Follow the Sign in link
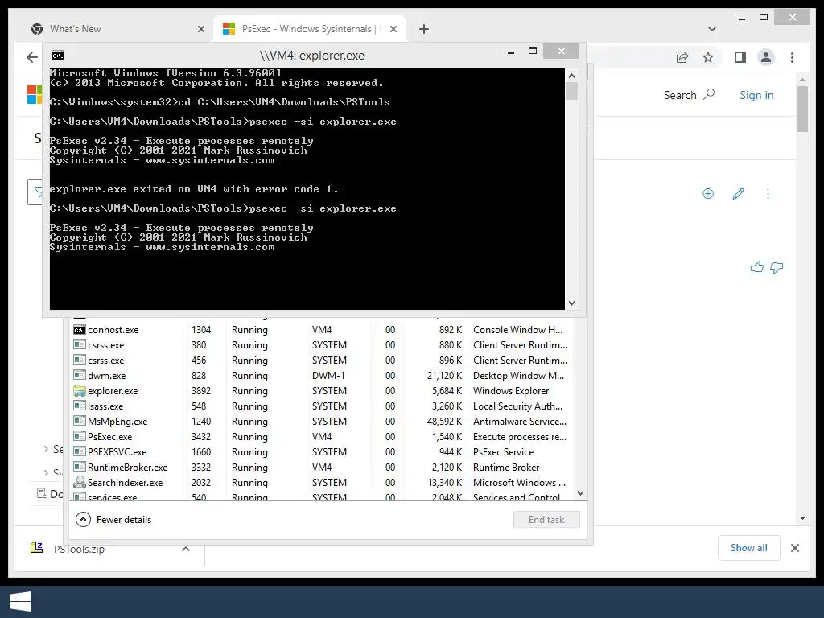Screen dimensions: 824x618 (756, 95)
